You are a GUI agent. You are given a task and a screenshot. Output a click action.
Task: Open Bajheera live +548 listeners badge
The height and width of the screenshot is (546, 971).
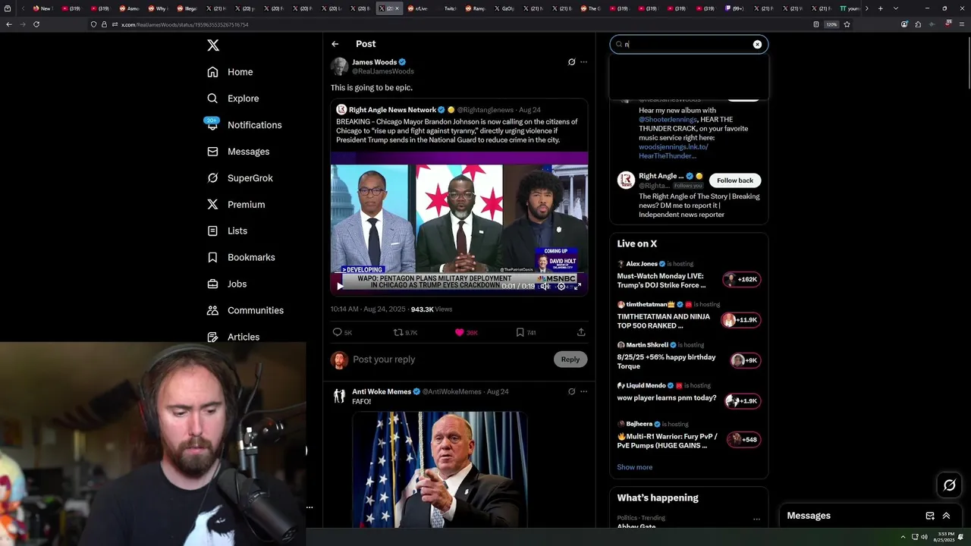[x=743, y=439]
